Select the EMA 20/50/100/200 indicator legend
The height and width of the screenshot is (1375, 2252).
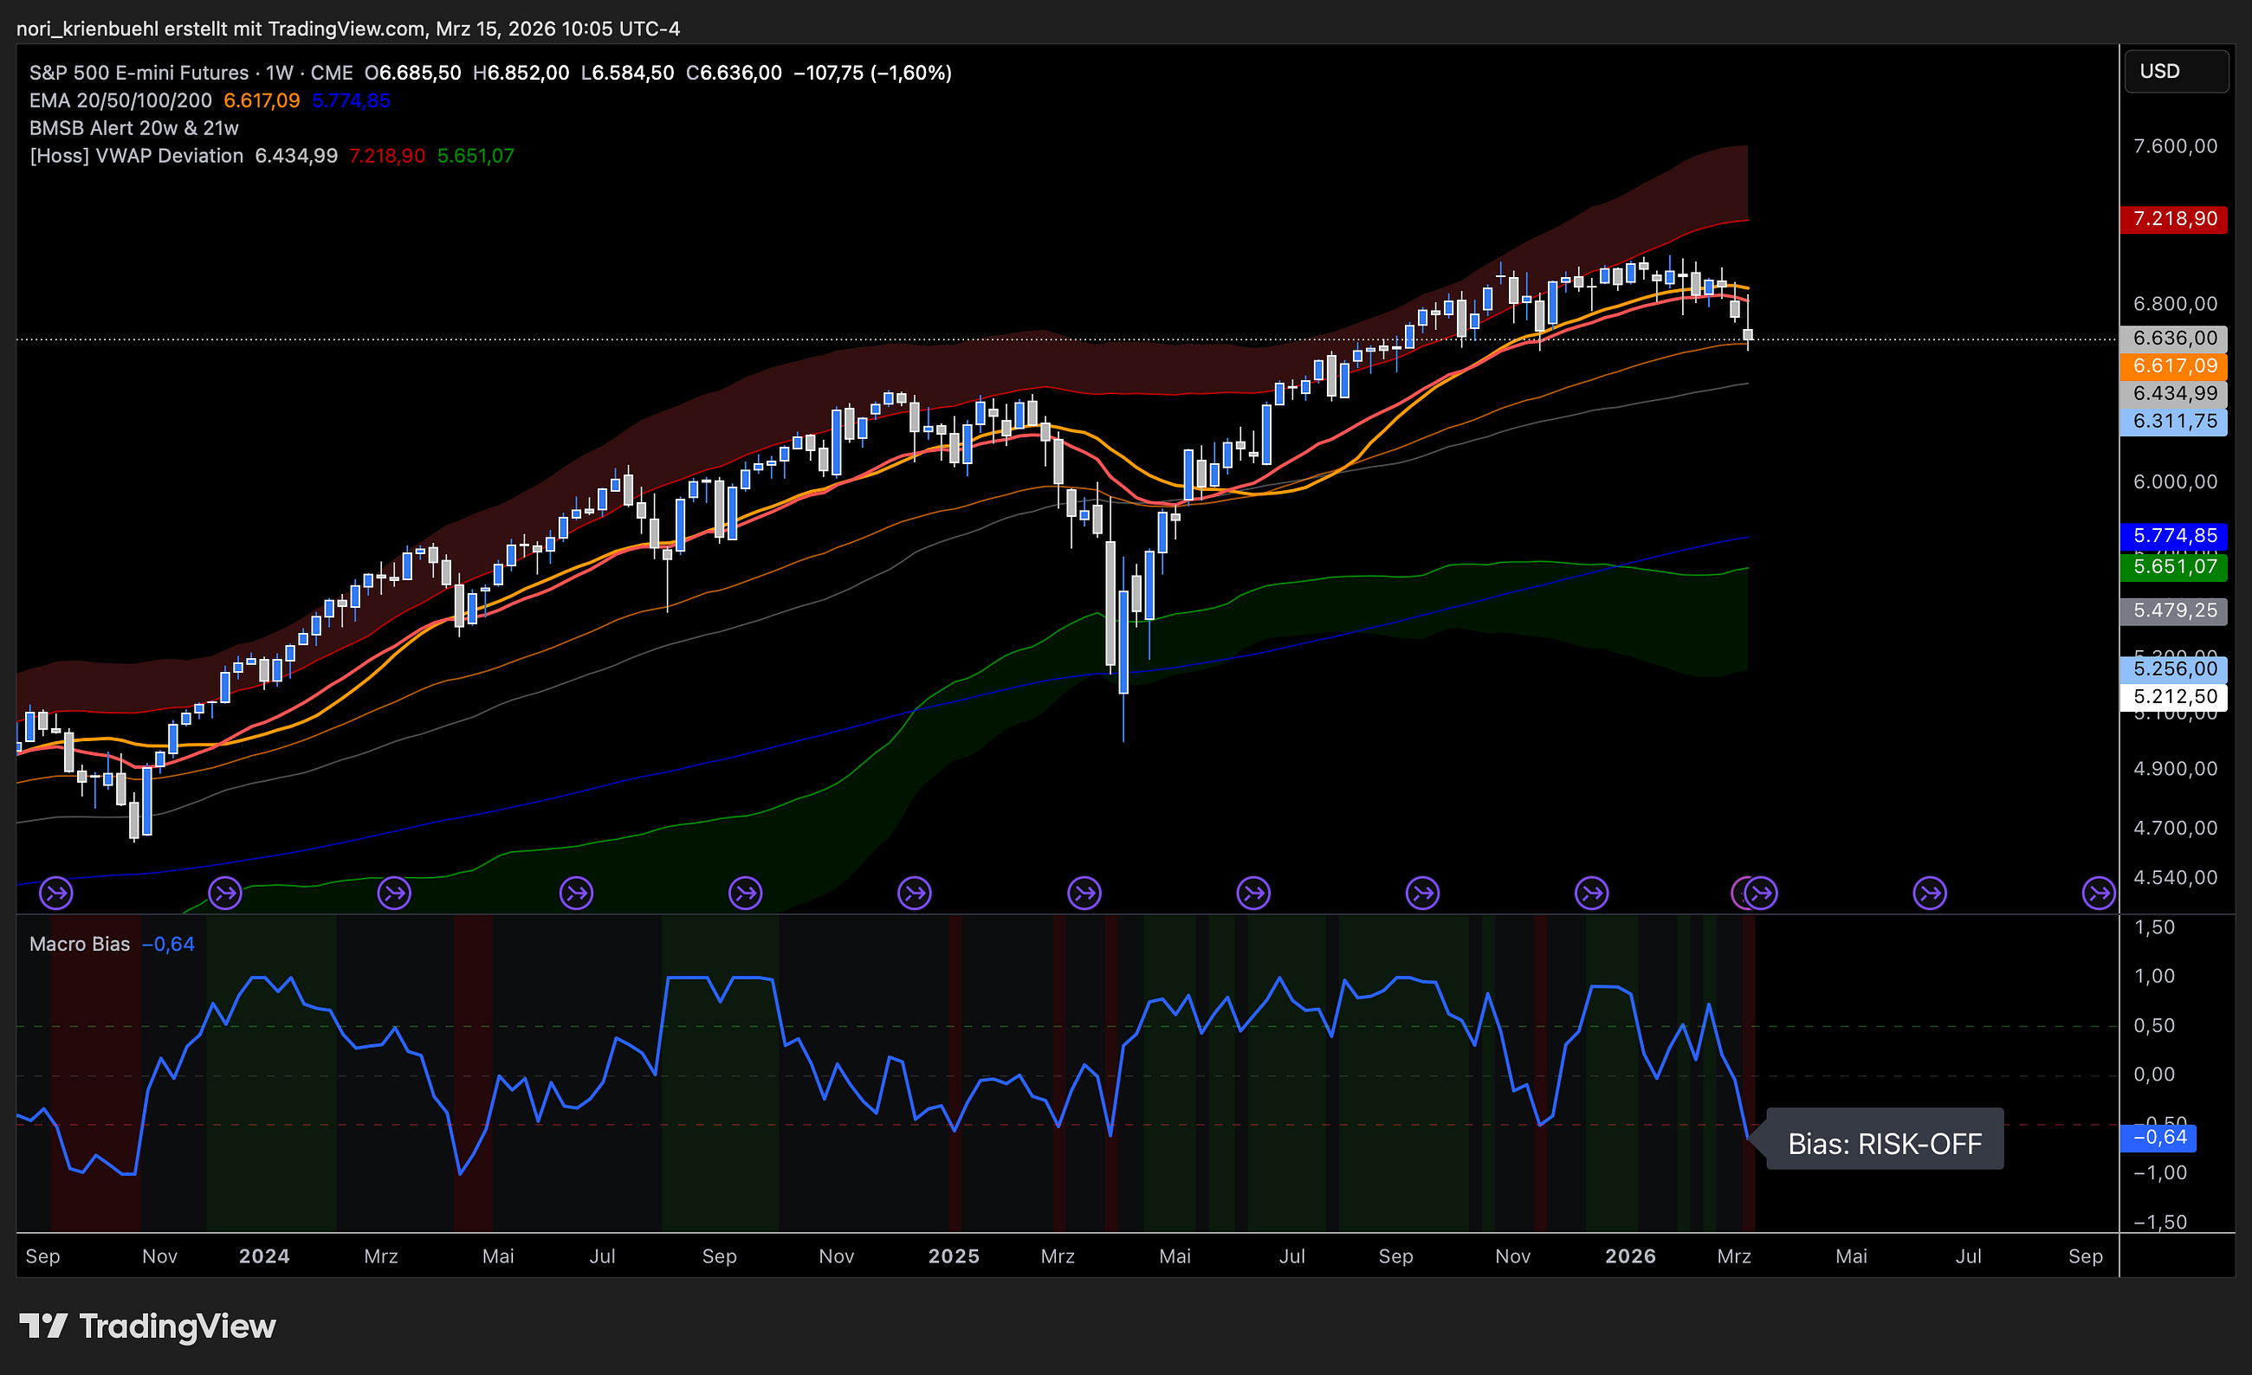tap(120, 100)
